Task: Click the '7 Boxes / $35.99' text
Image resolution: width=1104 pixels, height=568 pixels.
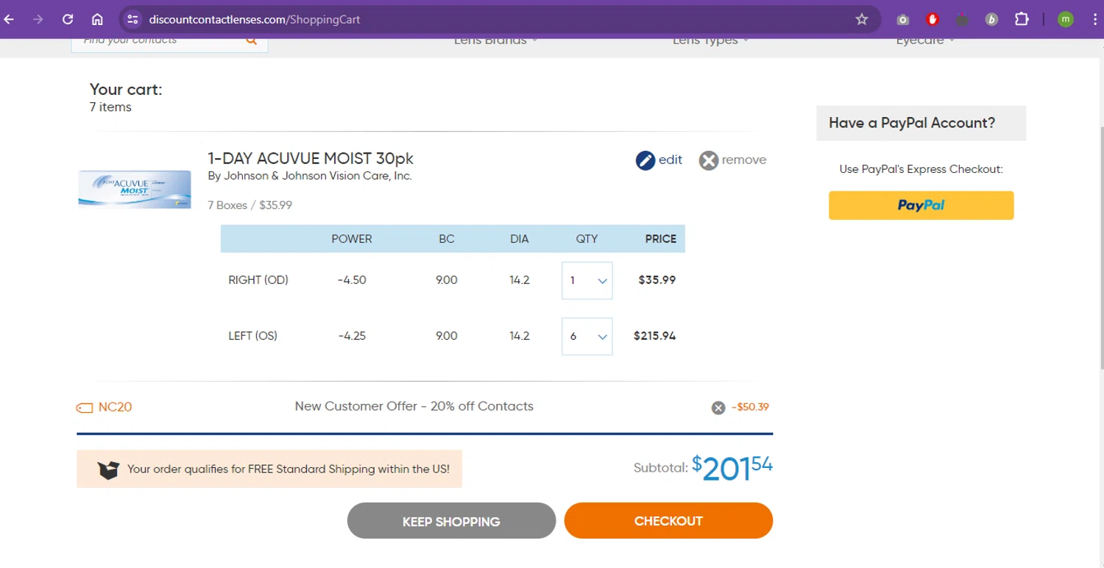Action: click(250, 205)
